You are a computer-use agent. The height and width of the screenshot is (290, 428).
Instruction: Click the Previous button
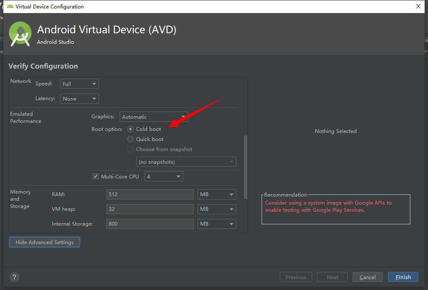coord(296,277)
